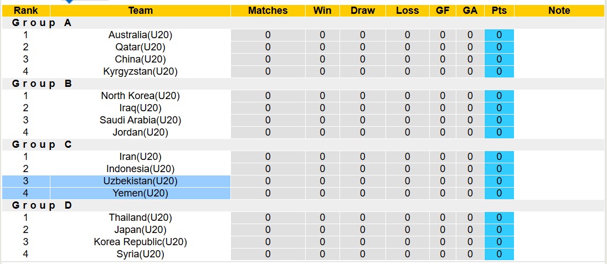
Task: Click the blue points cell for Thailand(U20)
Action: (x=499, y=218)
